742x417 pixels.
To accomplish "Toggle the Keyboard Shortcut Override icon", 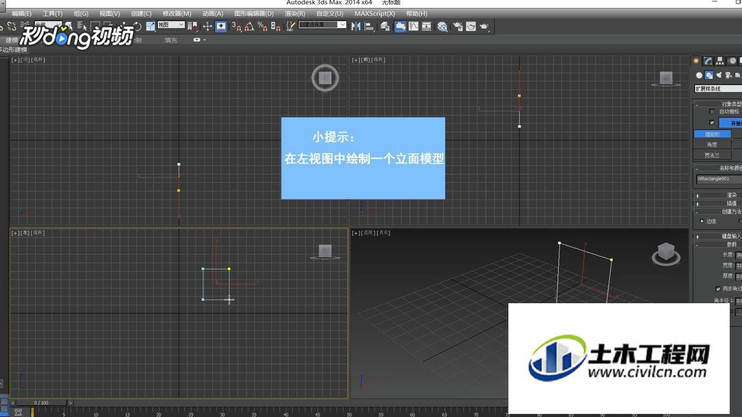I will point(221,26).
